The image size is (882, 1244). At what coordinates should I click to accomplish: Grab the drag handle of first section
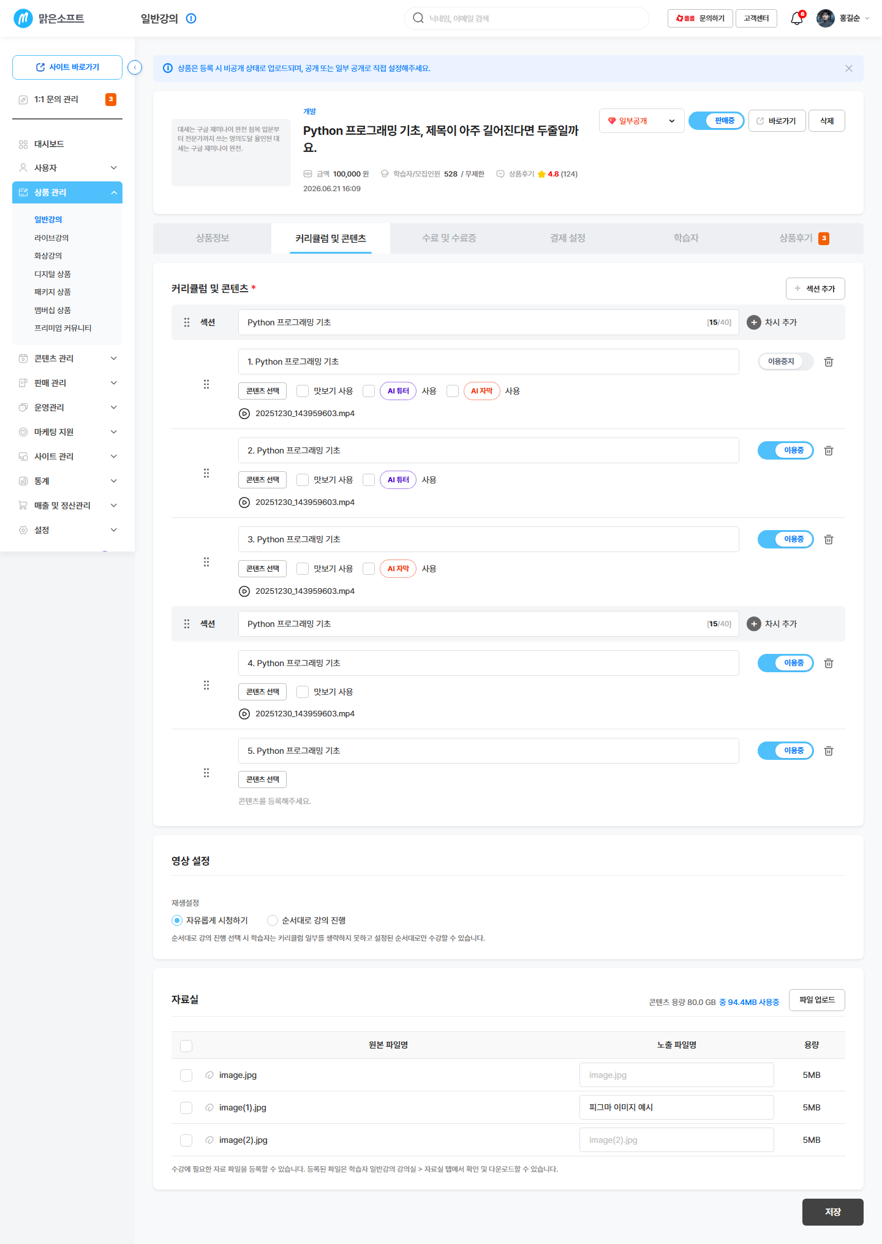187,322
